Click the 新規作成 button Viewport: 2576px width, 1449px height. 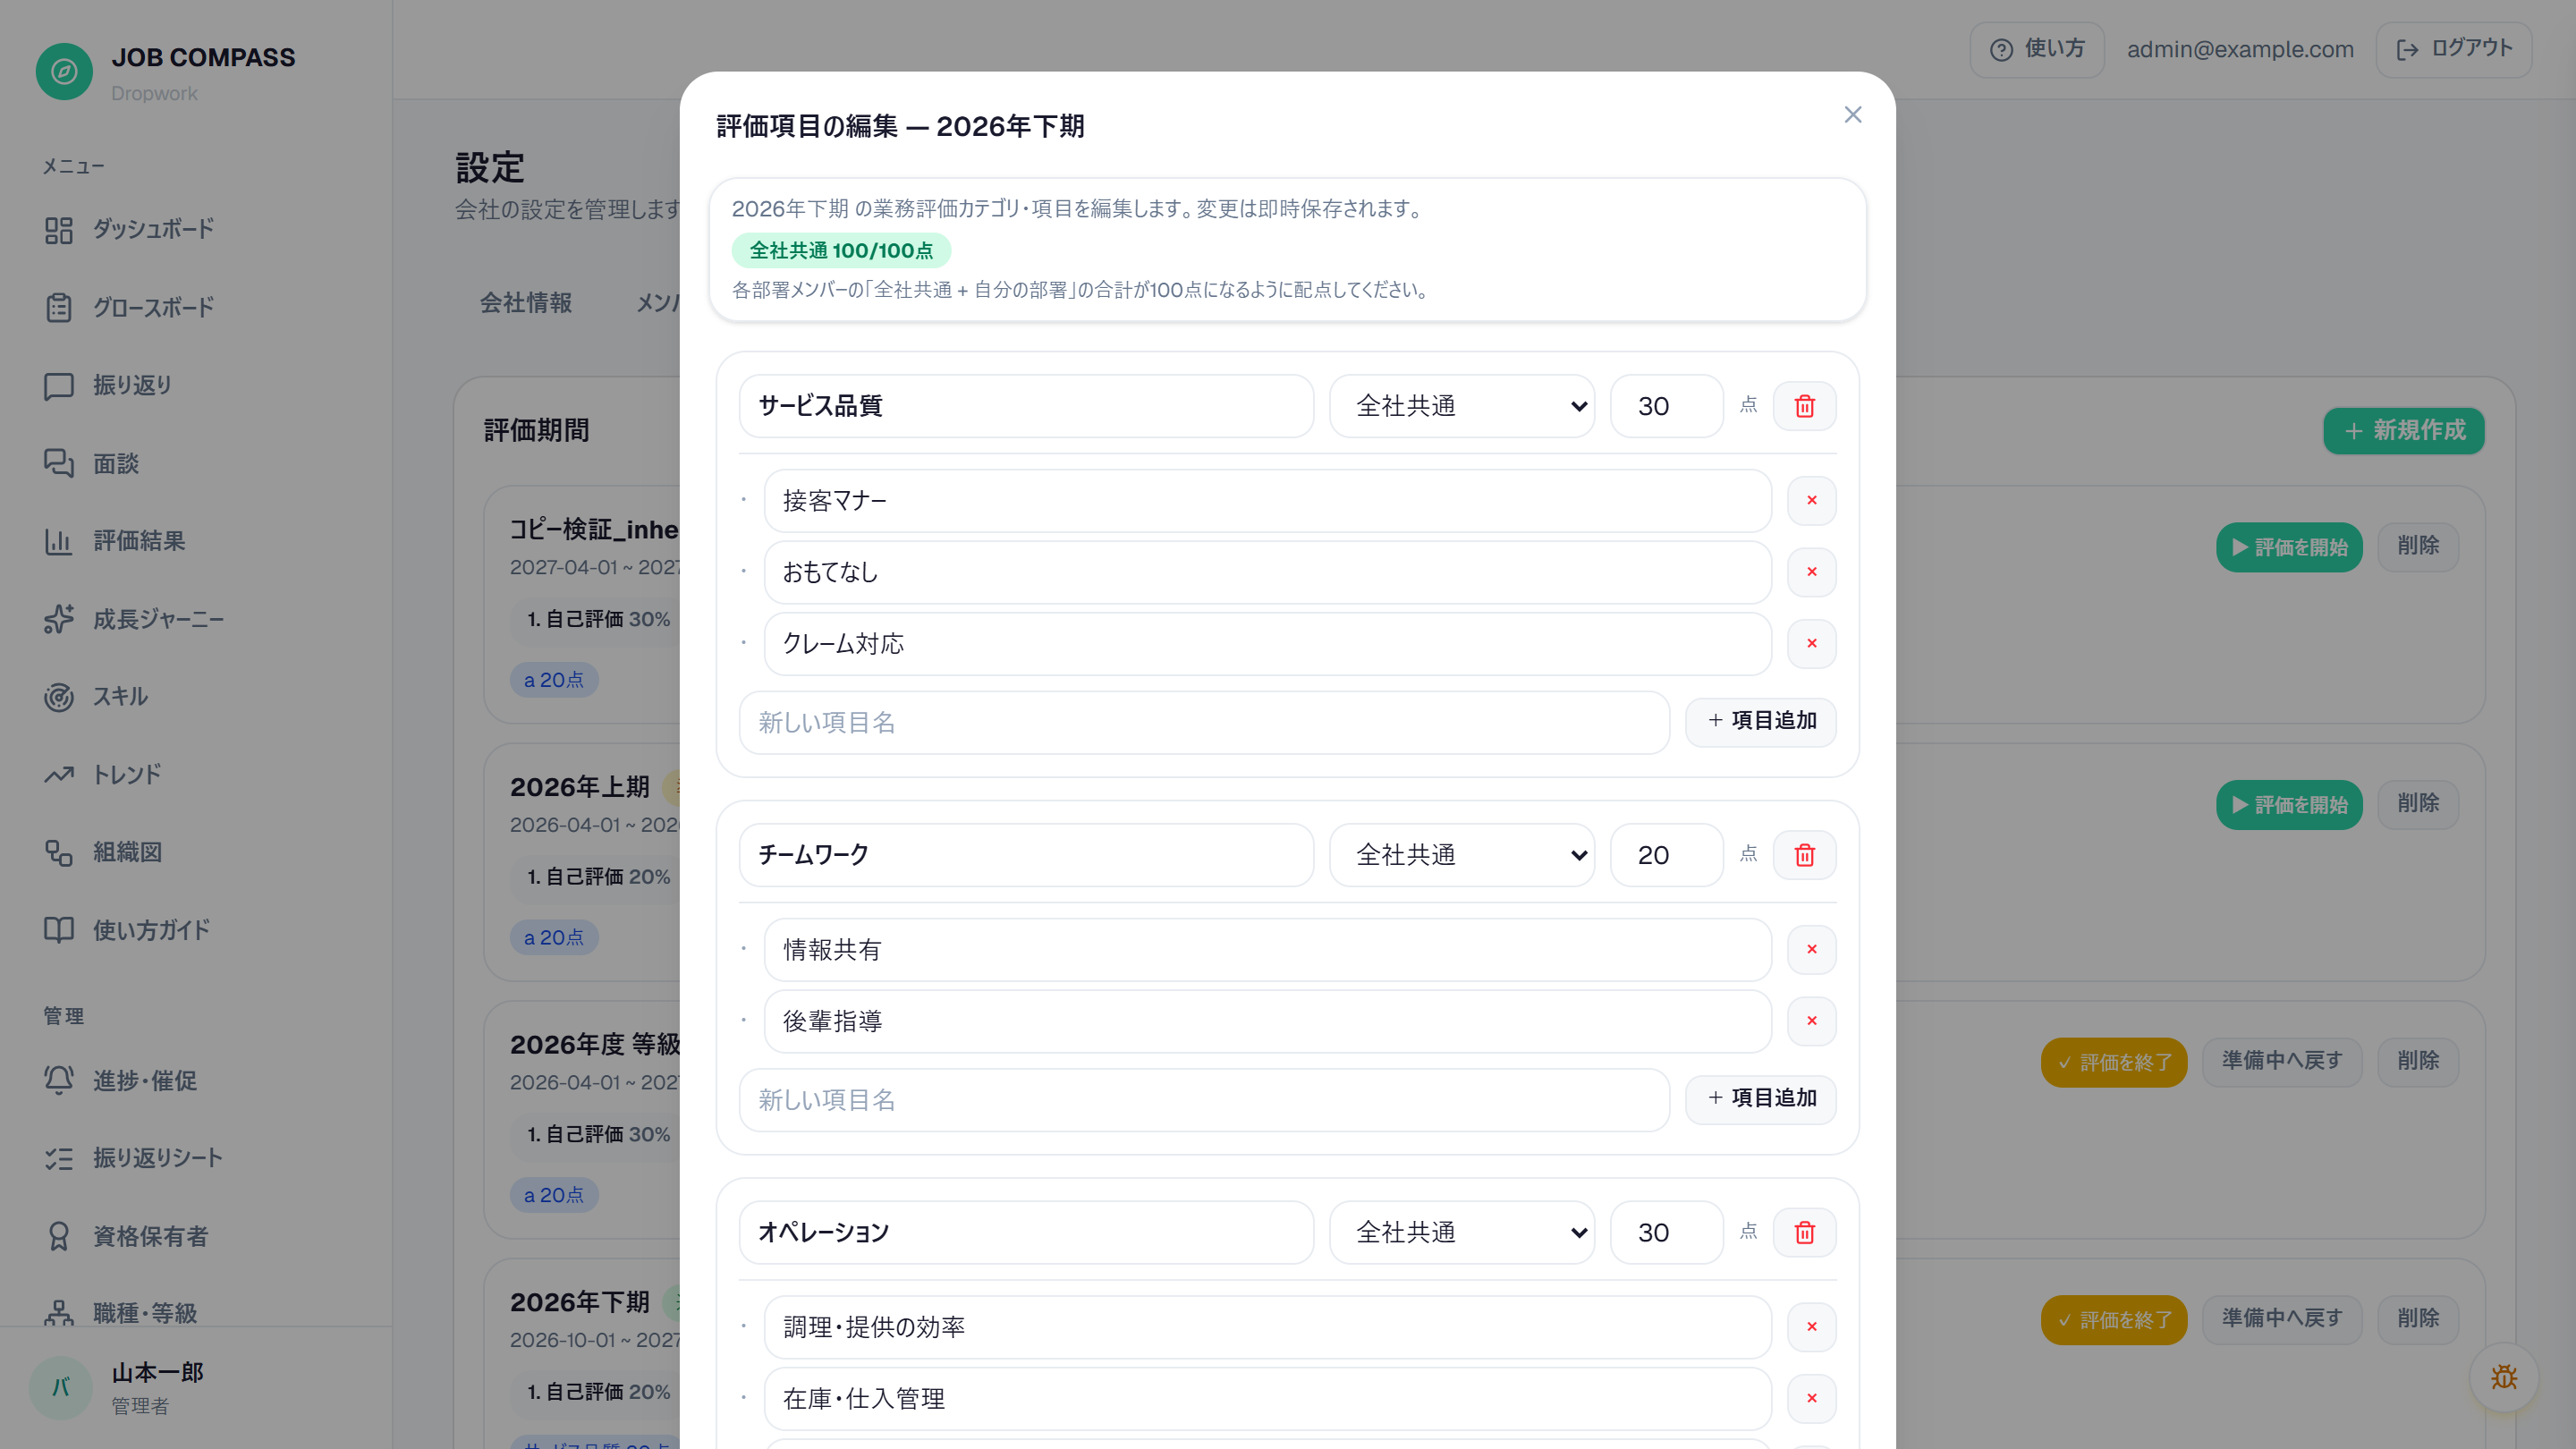pos(2403,431)
